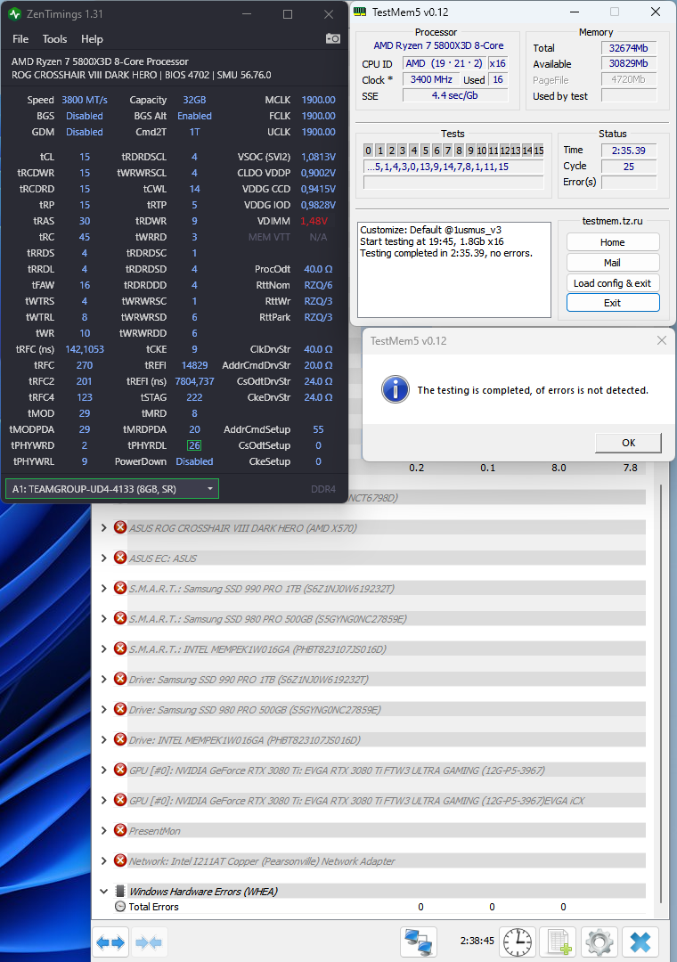
Task: Open the File menu in ZenTimings
Action: tap(20, 38)
